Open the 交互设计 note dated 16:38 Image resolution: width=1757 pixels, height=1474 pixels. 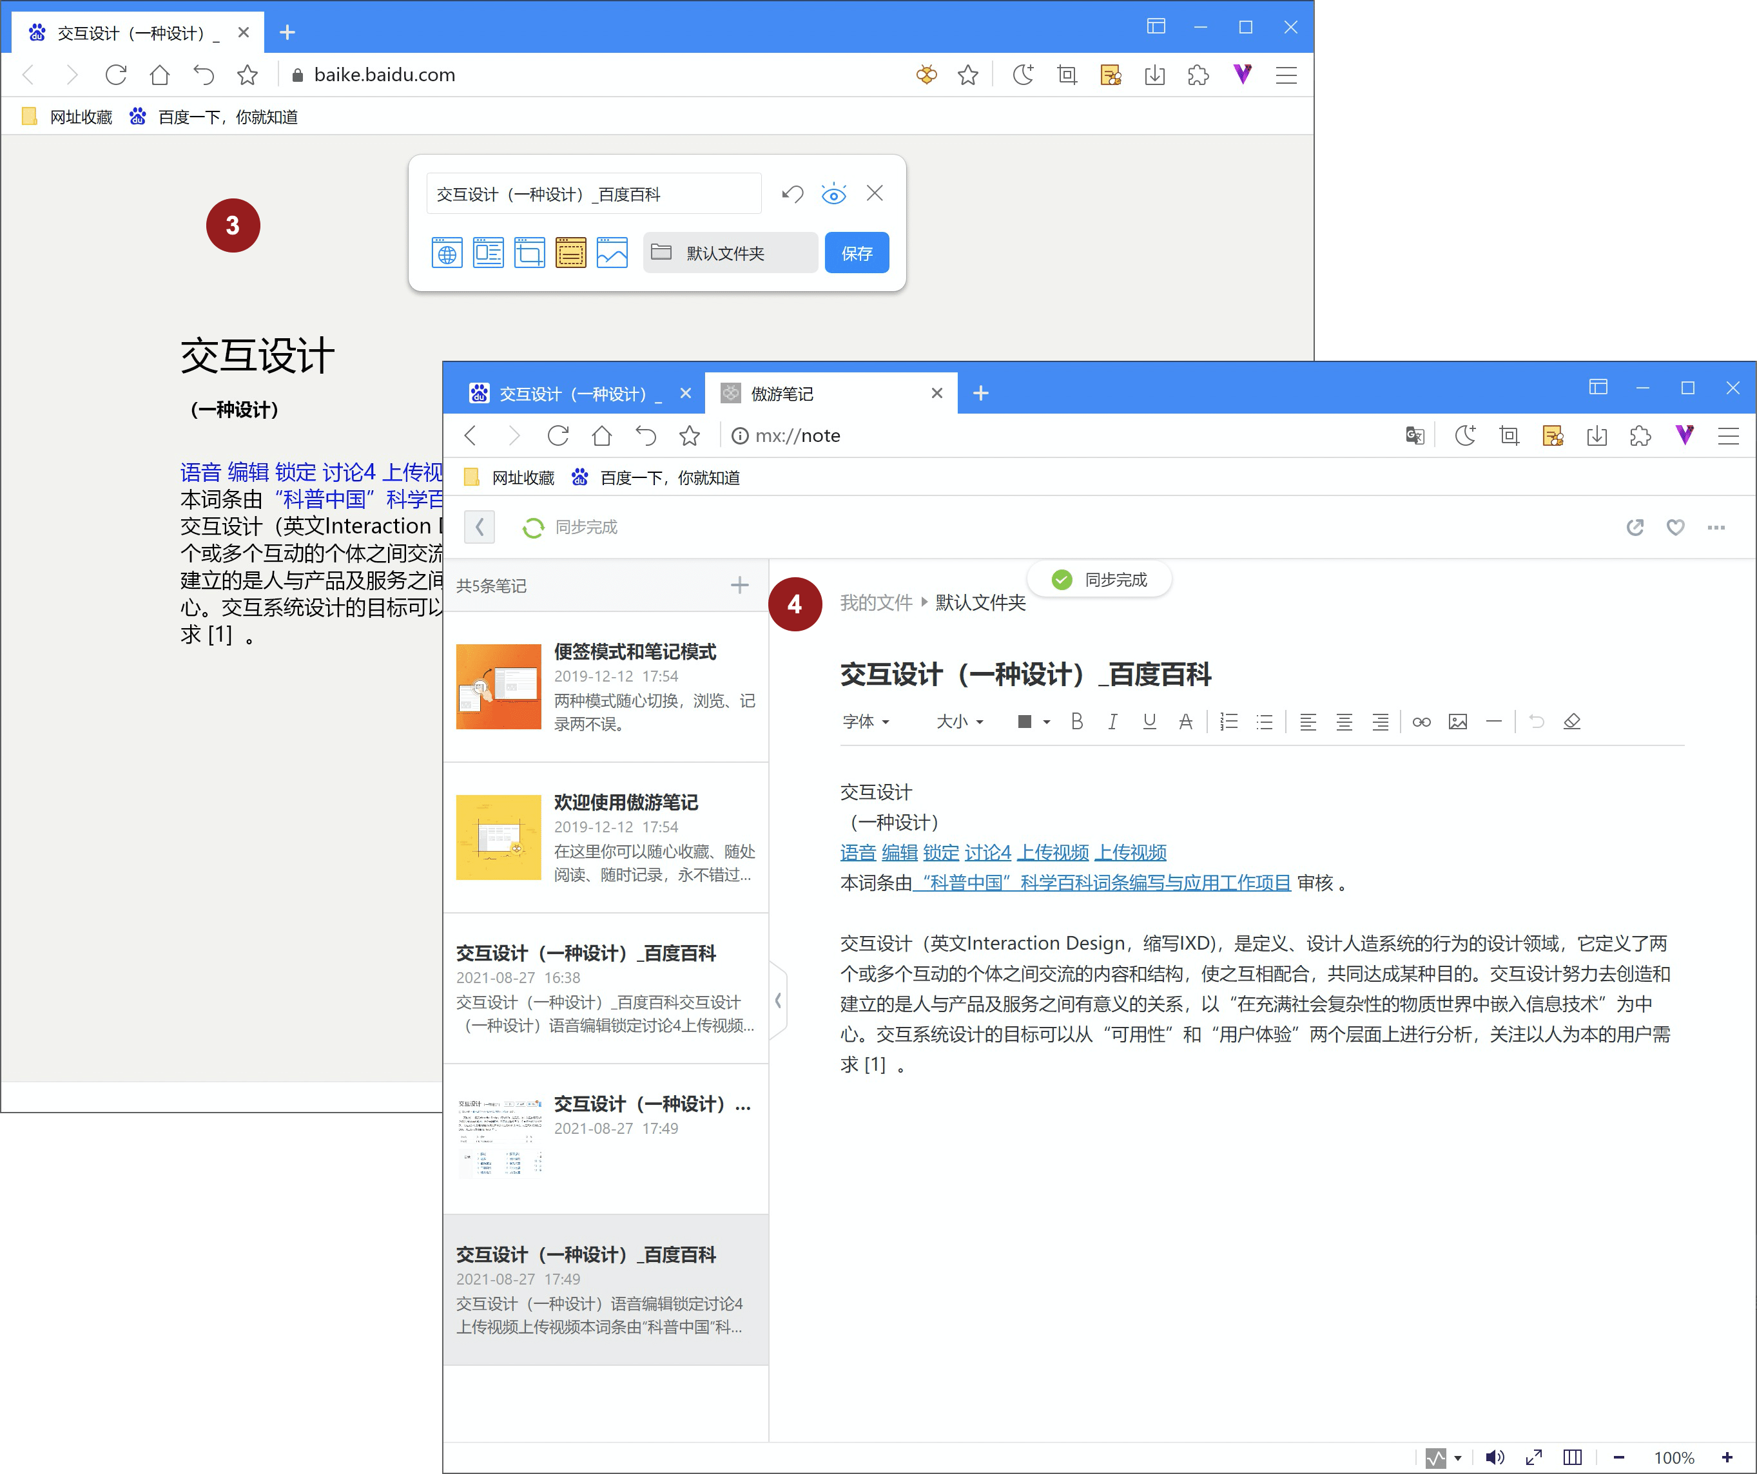point(606,988)
